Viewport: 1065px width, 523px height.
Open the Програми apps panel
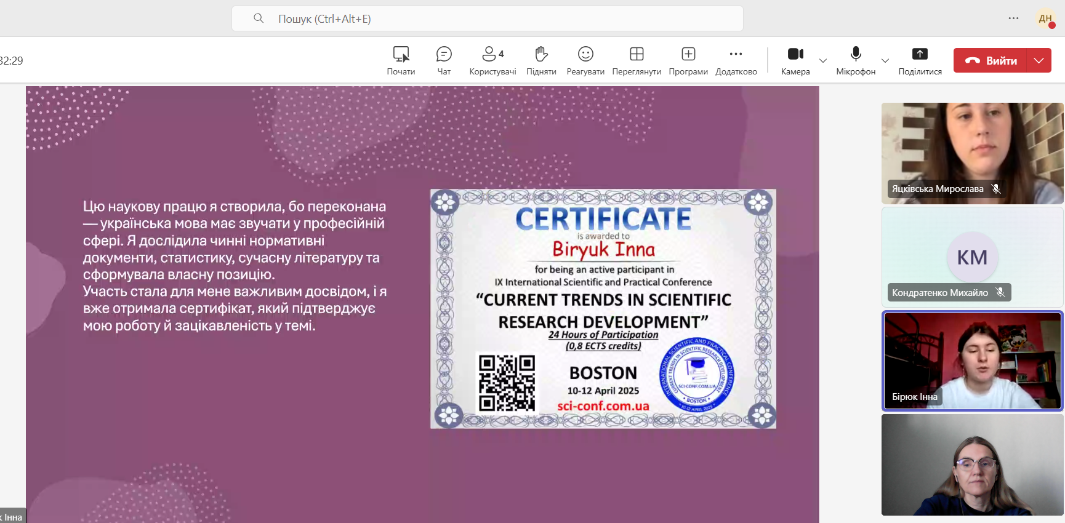point(688,60)
